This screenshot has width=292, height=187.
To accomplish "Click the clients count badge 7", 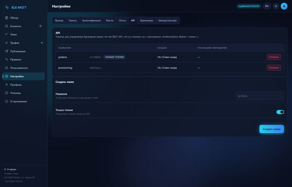I will click(x=40, y=26).
